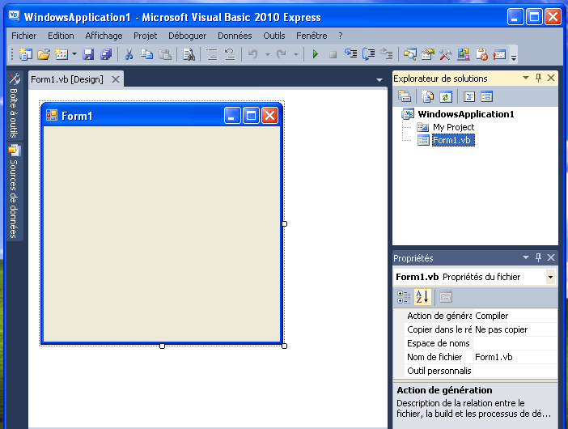
Task: Open the Données menu
Action: point(235,36)
